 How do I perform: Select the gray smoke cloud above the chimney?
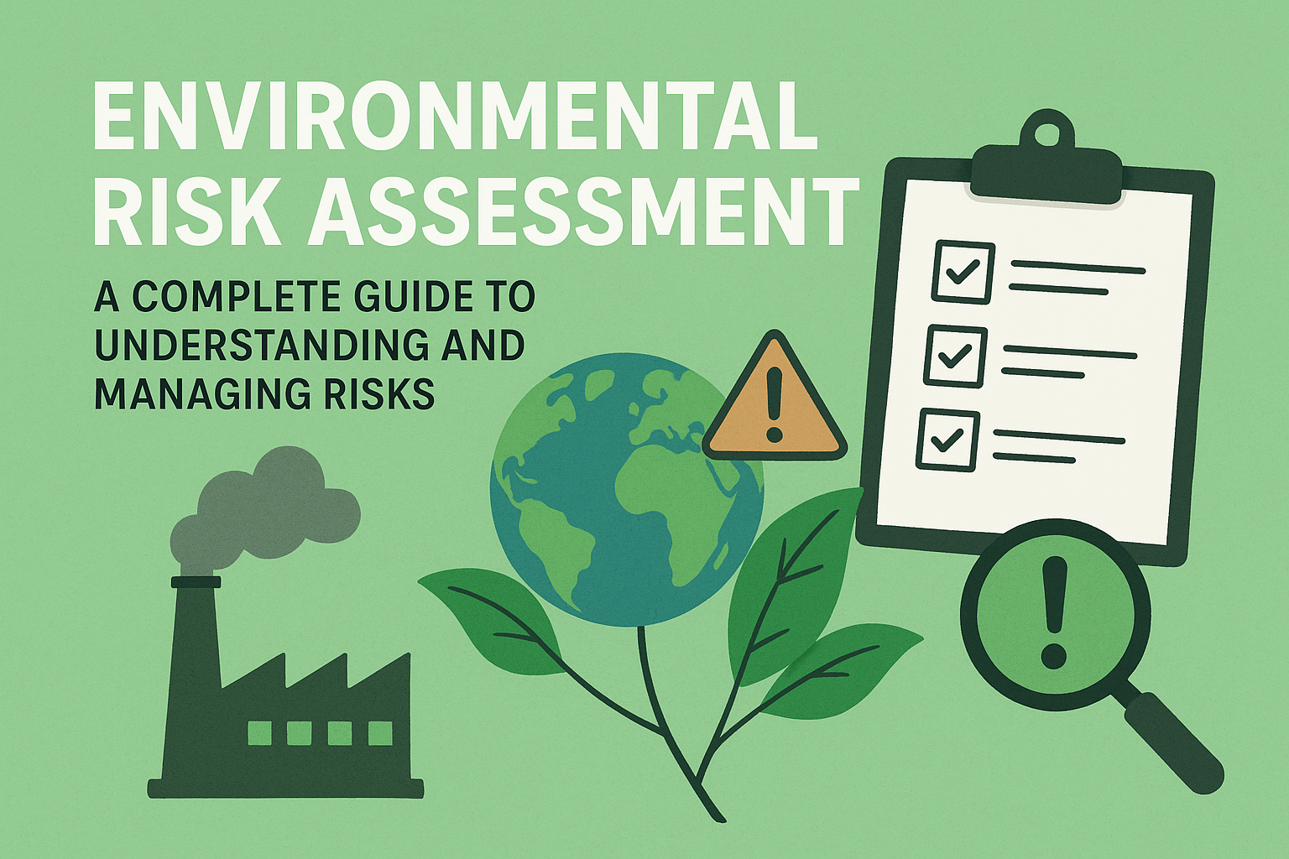coord(265,510)
